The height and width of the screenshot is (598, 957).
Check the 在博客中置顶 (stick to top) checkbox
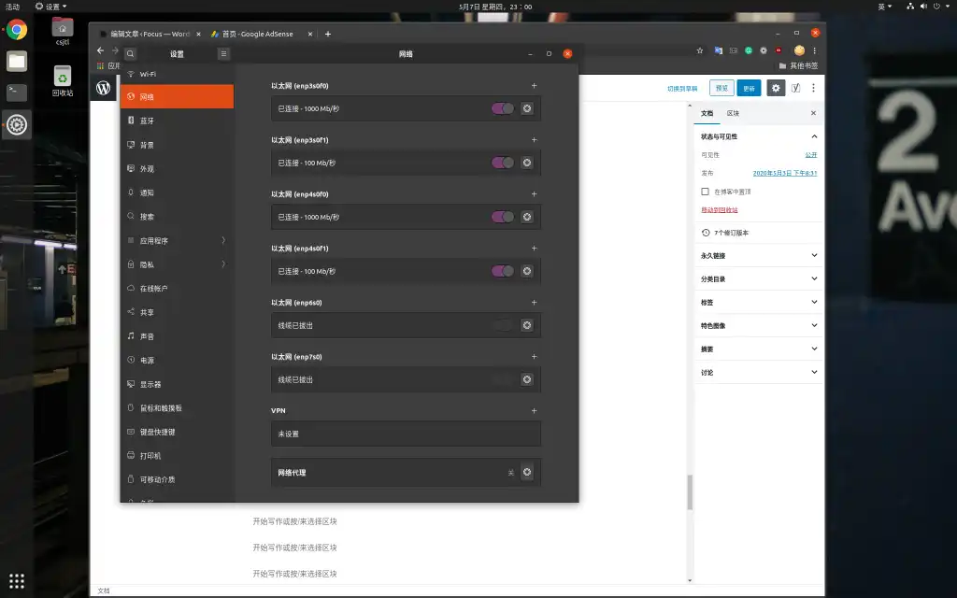(706, 192)
